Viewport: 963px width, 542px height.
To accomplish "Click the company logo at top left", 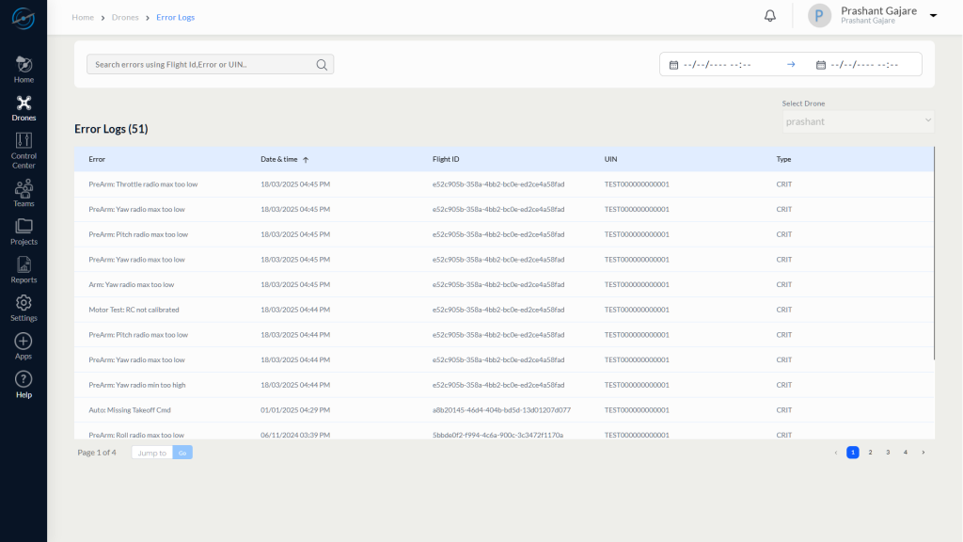I will [x=23, y=17].
